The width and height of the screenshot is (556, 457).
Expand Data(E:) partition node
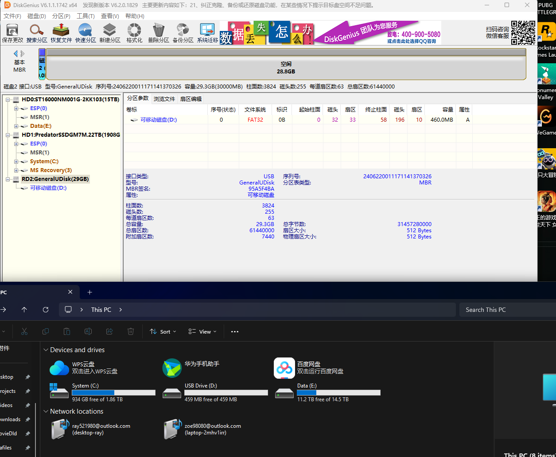[x=16, y=126]
